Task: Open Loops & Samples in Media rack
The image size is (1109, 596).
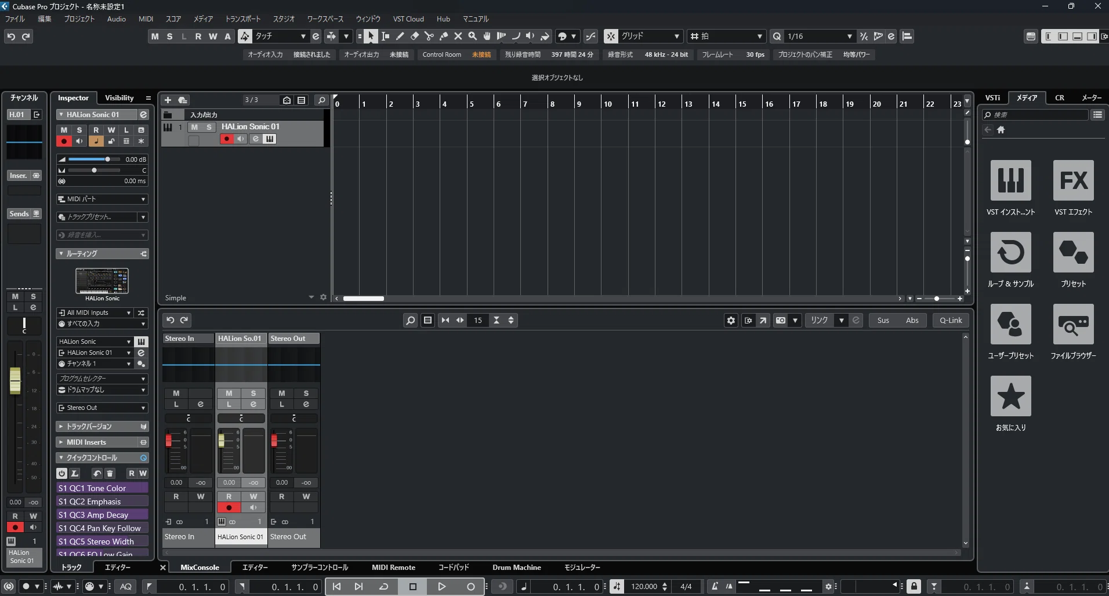Action: (x=1011, y=252)
